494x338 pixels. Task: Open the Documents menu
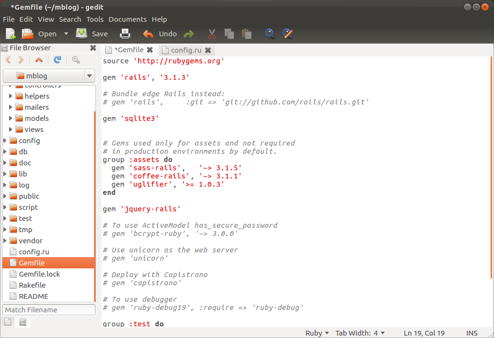coord(127,19)
